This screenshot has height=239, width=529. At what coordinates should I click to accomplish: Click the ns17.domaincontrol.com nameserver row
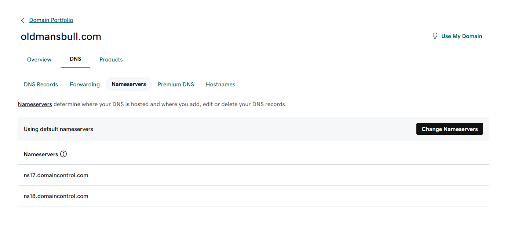click(56, 175)
